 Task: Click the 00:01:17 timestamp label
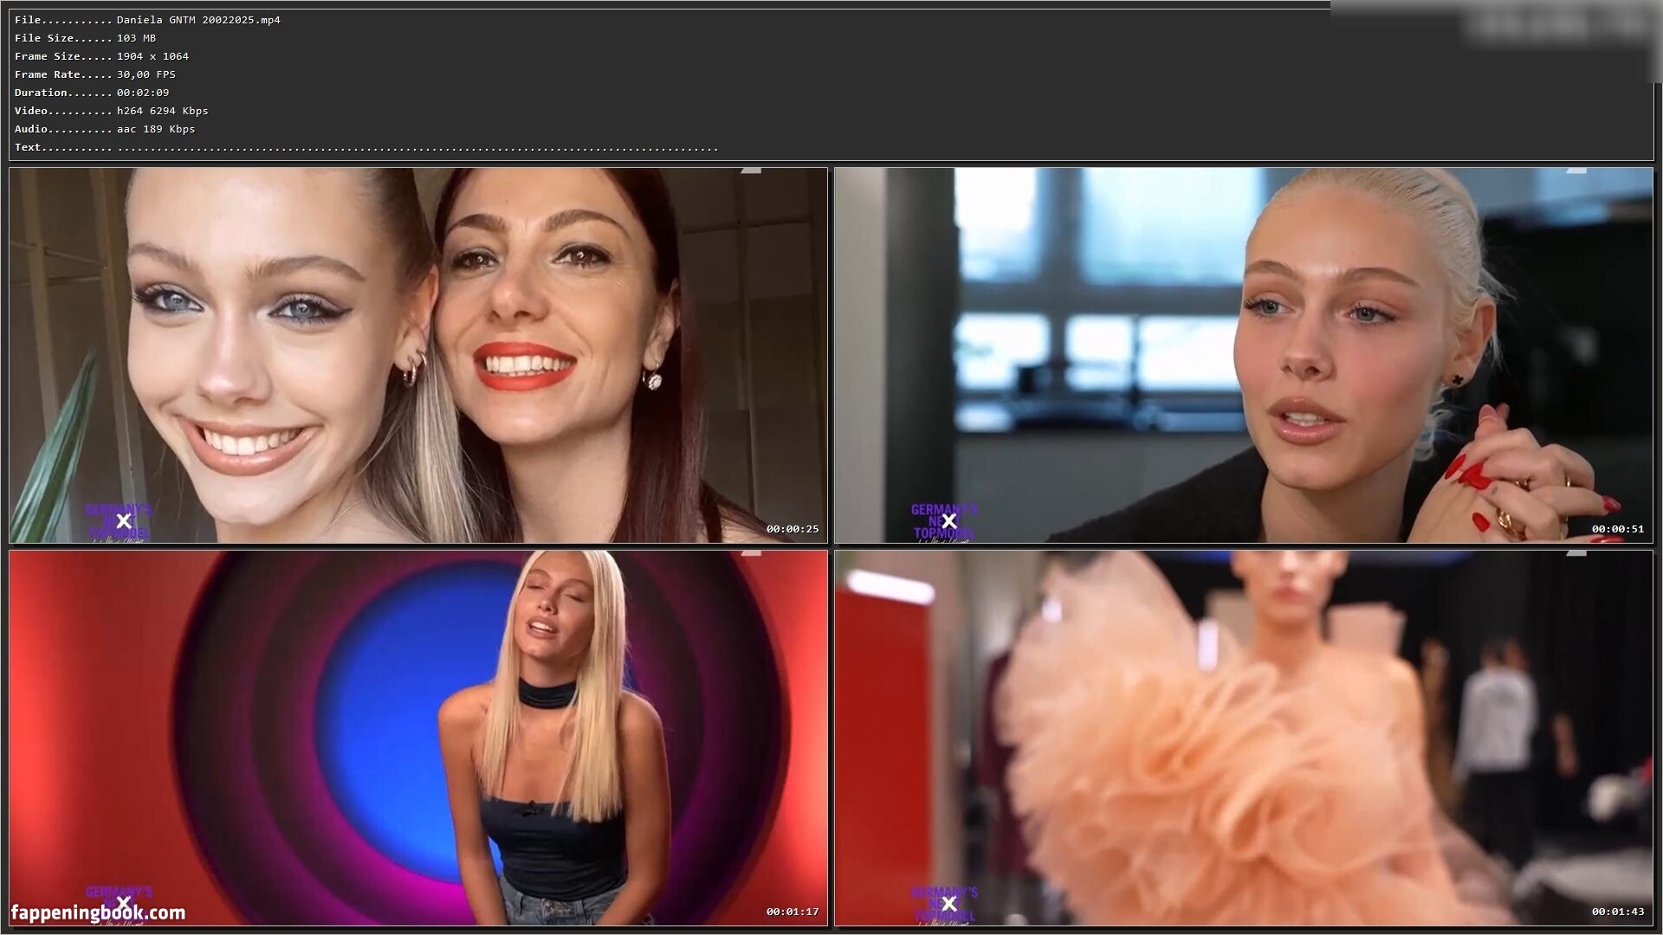pyautogui.click(x=792, y=912)
